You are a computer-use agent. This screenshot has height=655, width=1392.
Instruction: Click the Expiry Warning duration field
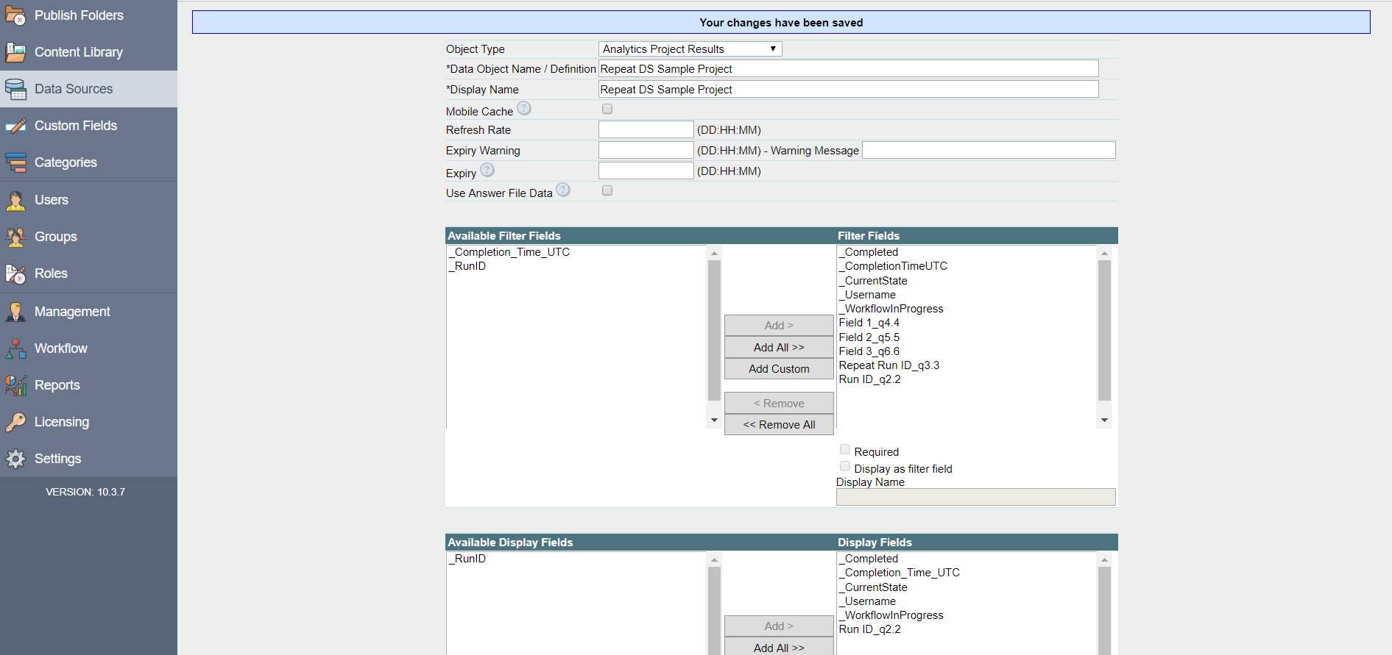646,150
